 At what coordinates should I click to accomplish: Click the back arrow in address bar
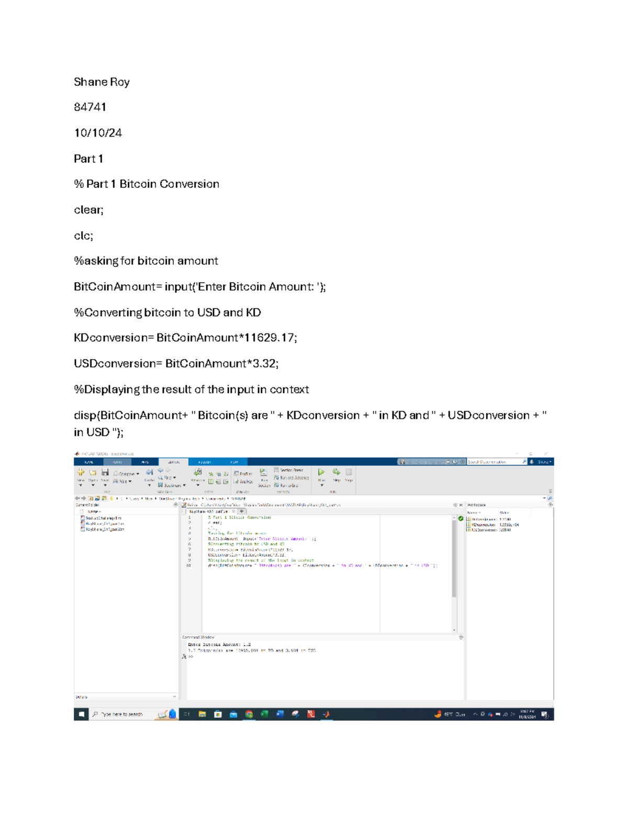77,498
